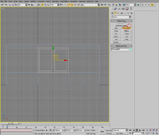Toggle Auto Key animation mode

109,130
